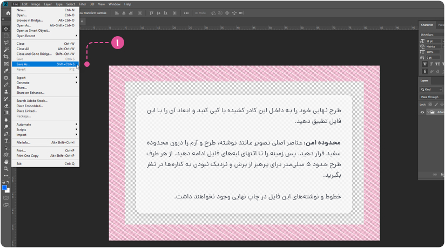445x248 pixels.
Task: Choose Save As from File menu
Action: click(x=23, y=64)
